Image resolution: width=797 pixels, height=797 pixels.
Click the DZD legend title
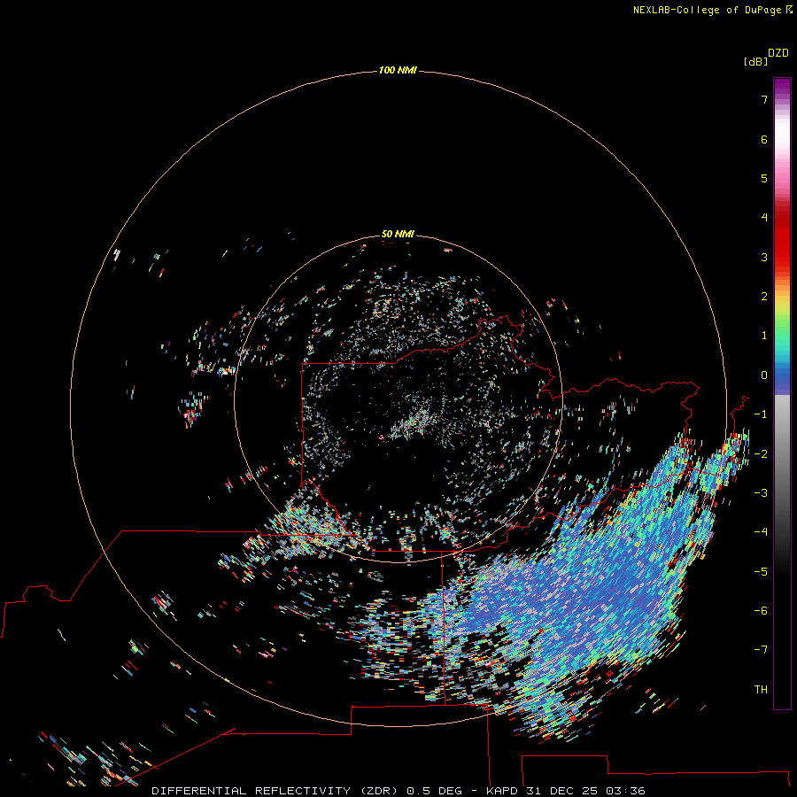coord(778,53)
